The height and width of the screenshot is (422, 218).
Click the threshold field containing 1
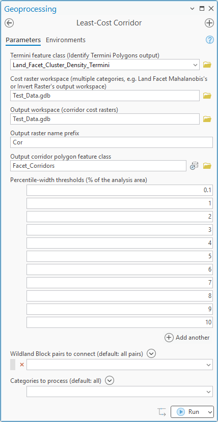[x=120, y=203]
